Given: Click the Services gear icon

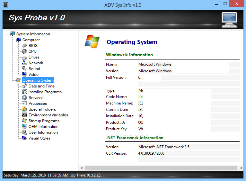Looking at the screenshot, I should (x=24, y=97).
